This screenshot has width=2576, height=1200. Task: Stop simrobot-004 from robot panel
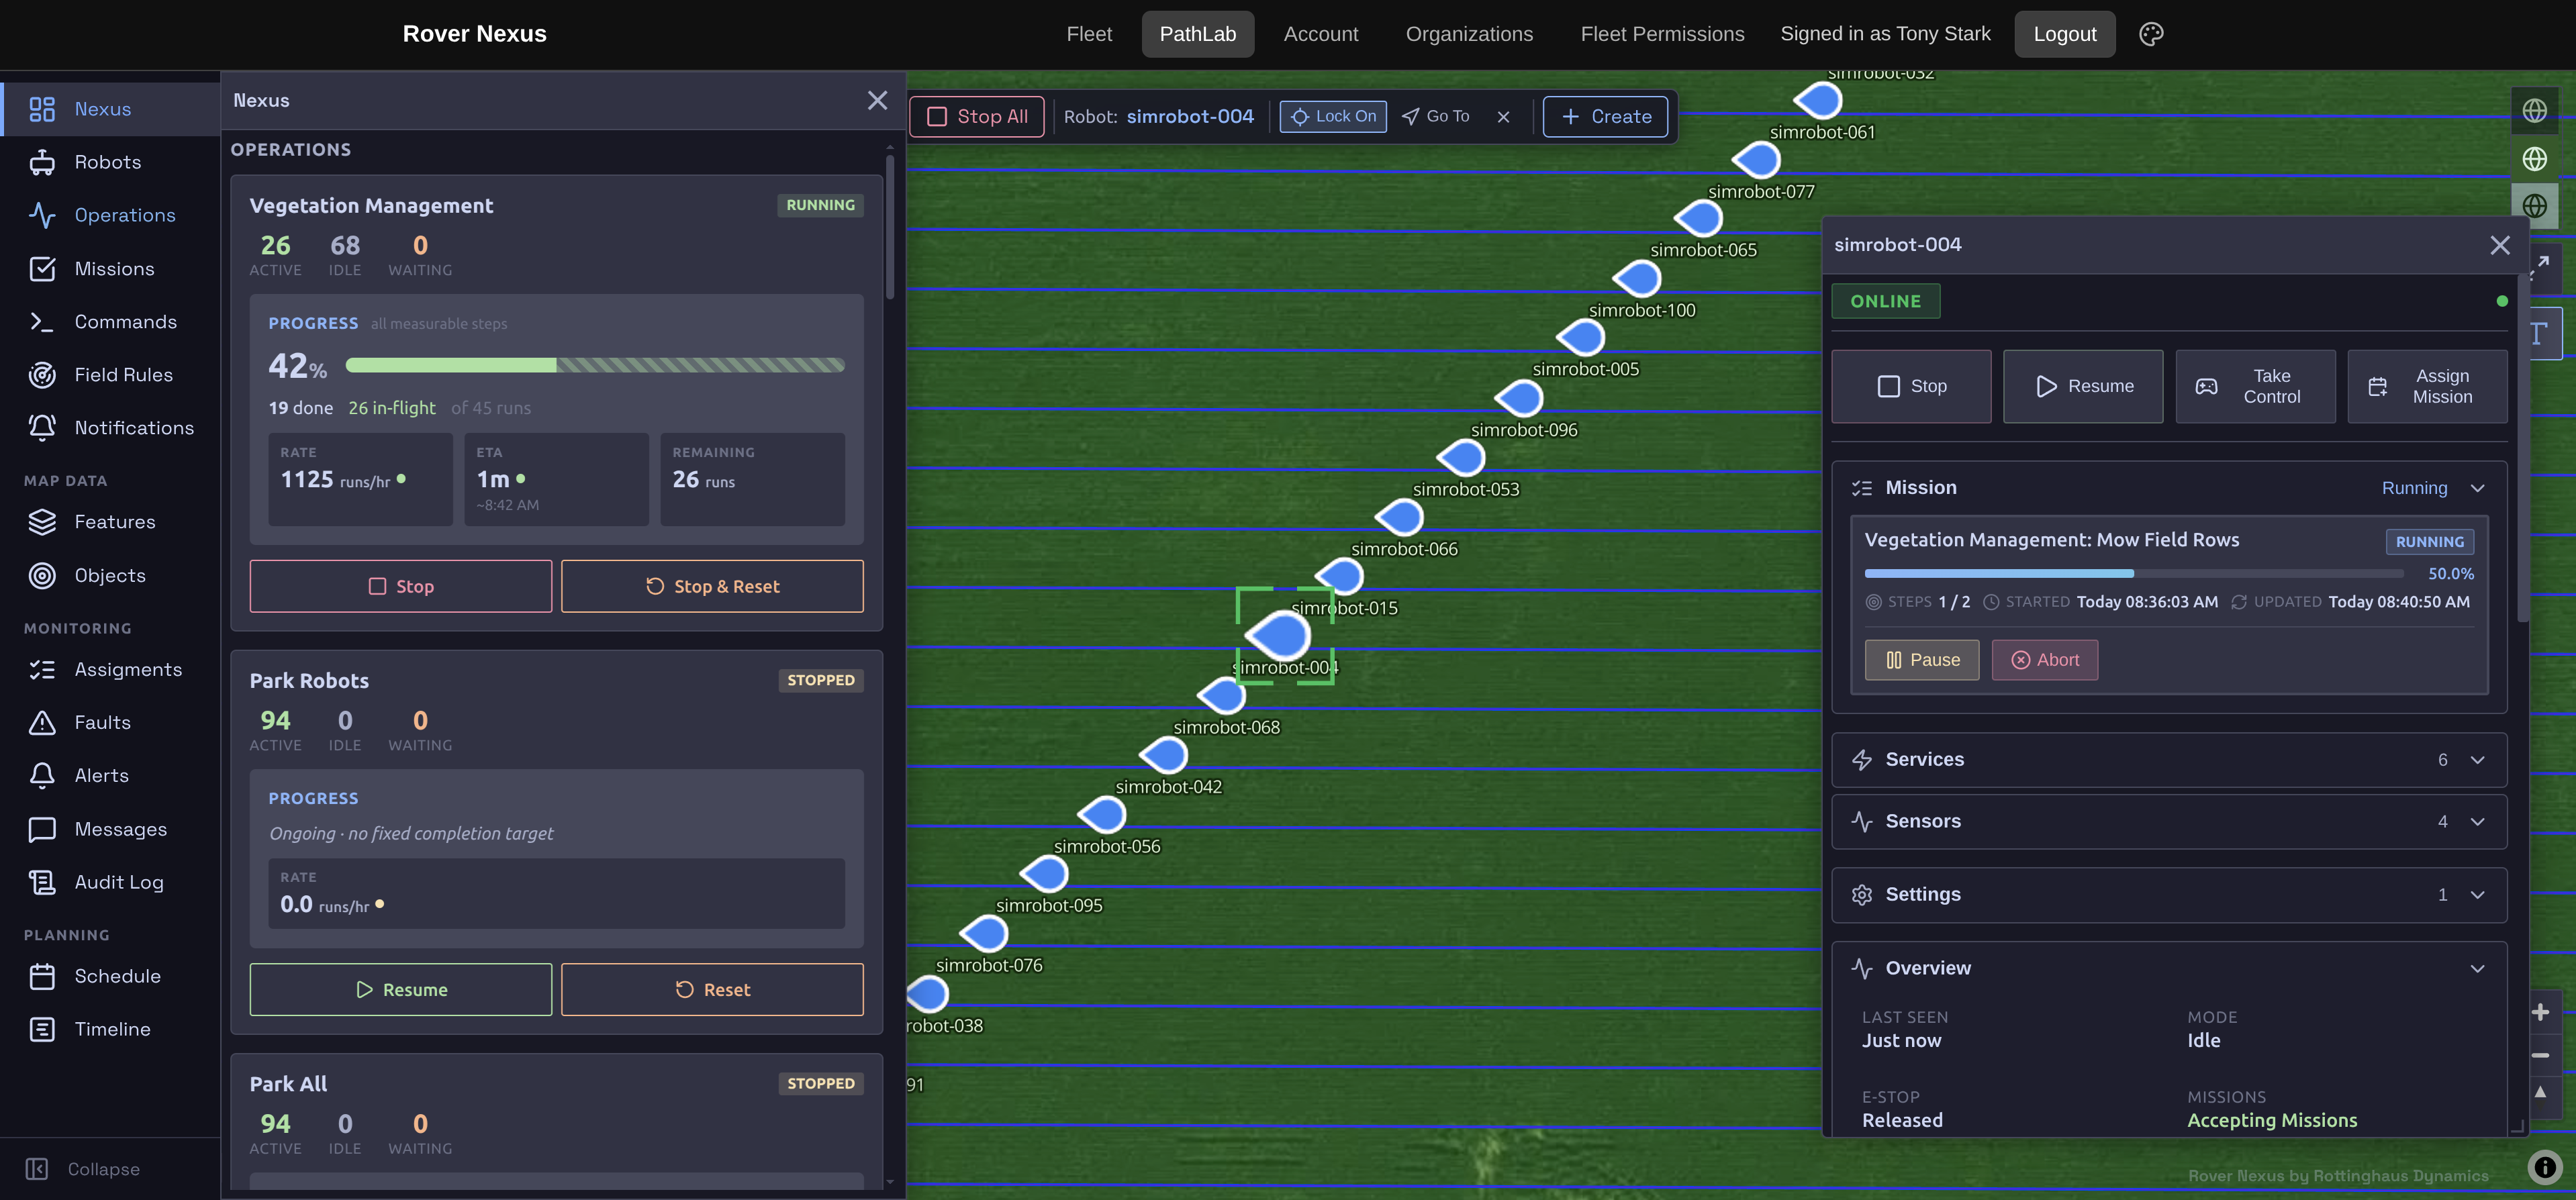click(1911, 386)
